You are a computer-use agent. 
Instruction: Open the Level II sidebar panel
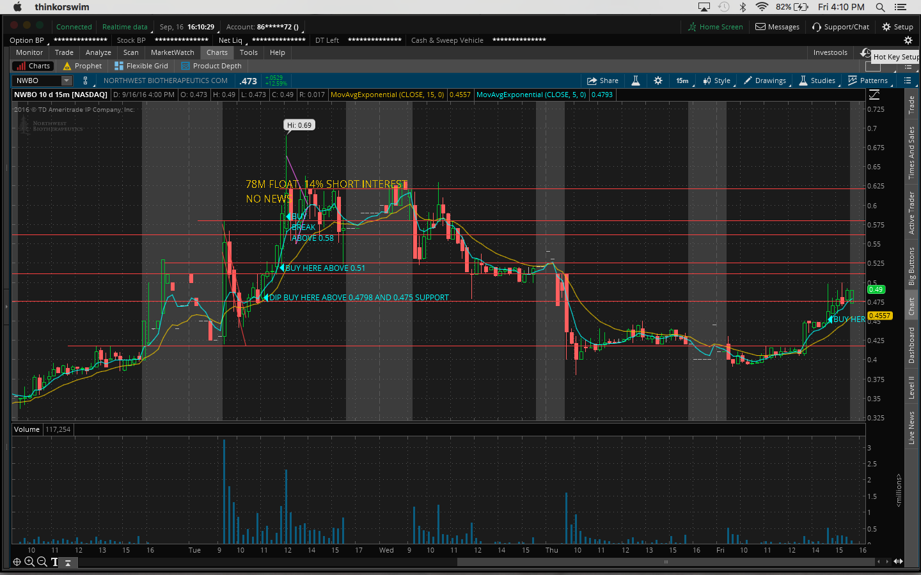(911, 388)
